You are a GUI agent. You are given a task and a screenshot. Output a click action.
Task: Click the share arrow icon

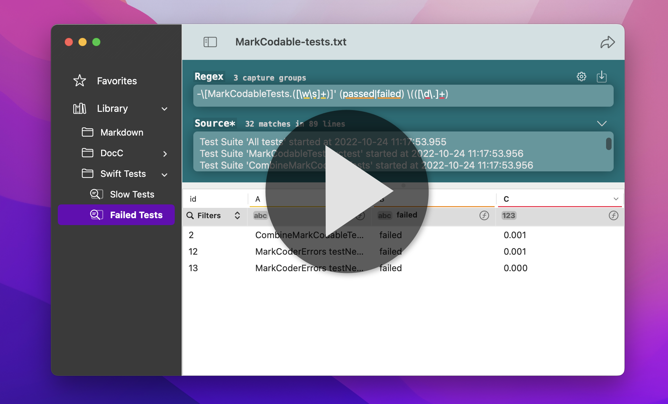click(607, 42)
